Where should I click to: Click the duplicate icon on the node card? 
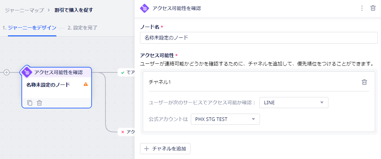coord(30,103)
